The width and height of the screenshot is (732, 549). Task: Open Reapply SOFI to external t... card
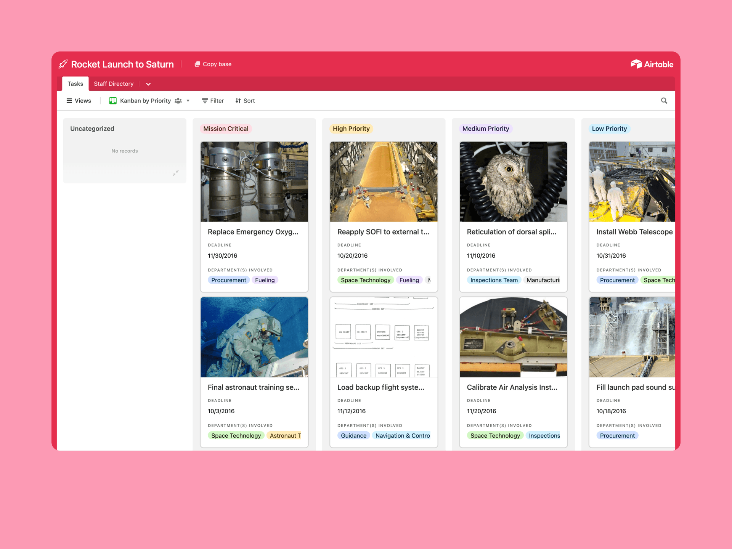[x=383, y=232]
